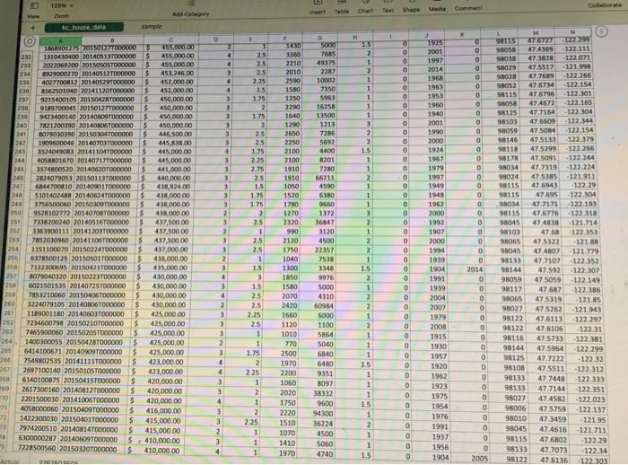
Task: Select cell with ID 7228500560
Action: click(38, 448)
